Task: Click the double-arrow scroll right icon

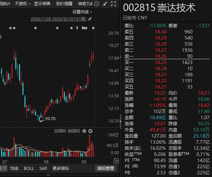Action: [x=116, y=161]
